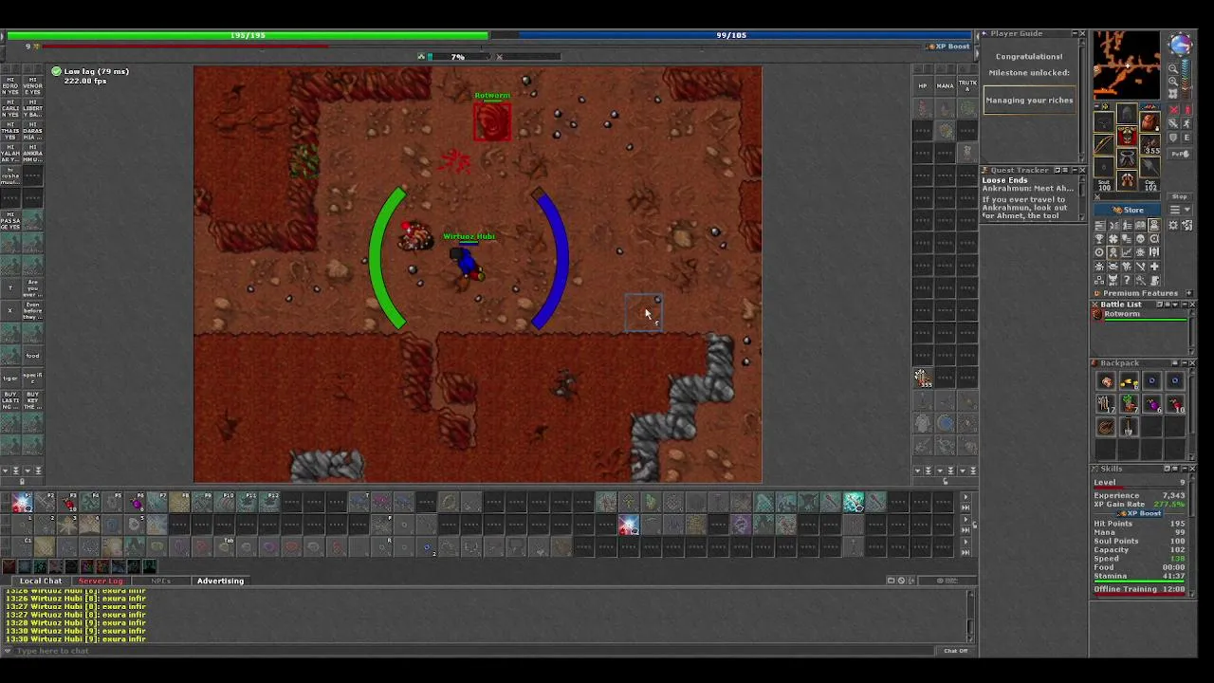Screen dimensions: 1214x683
Task: Expand the Premium Features plus button
Action: click(x=1188, y=293)
